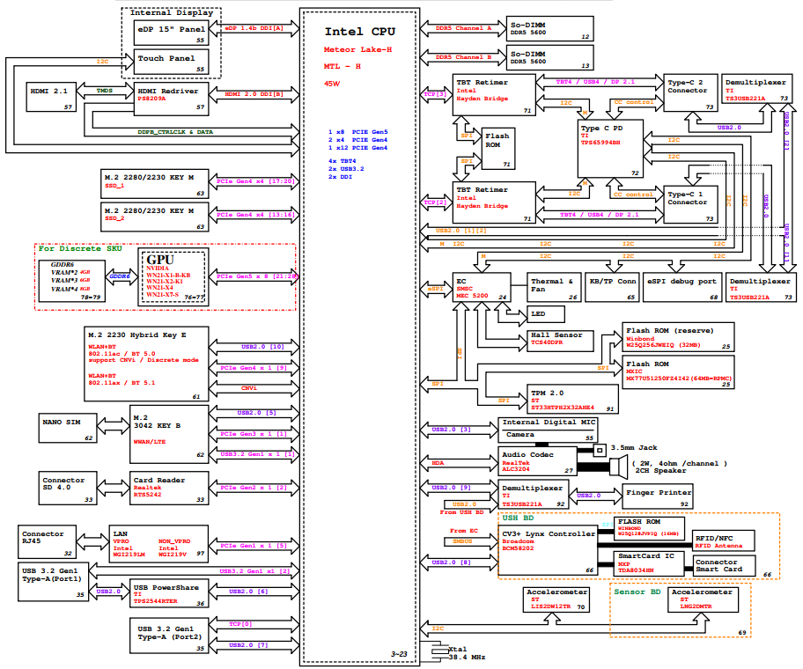803x669 pixels.
Task: Click the Flash ROM block between retimers
Action: click(498, 149)
